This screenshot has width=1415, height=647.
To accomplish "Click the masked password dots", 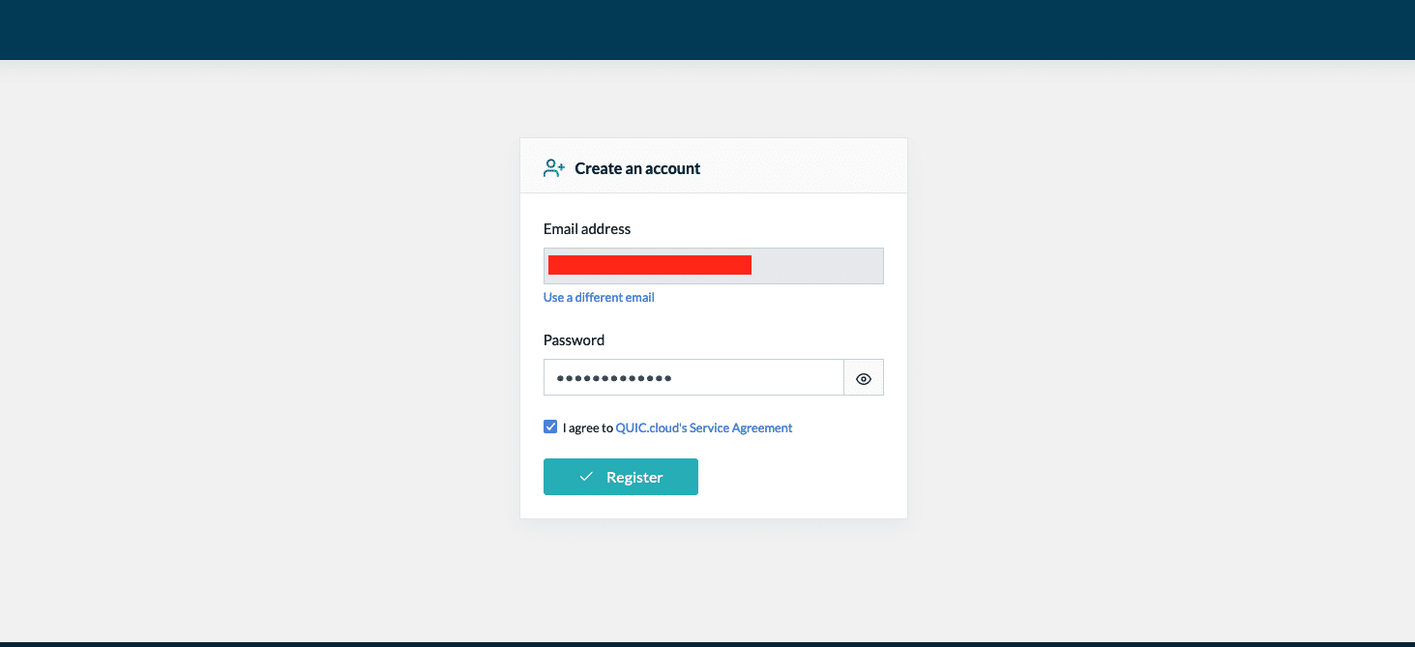I will (x=614, y=378).
